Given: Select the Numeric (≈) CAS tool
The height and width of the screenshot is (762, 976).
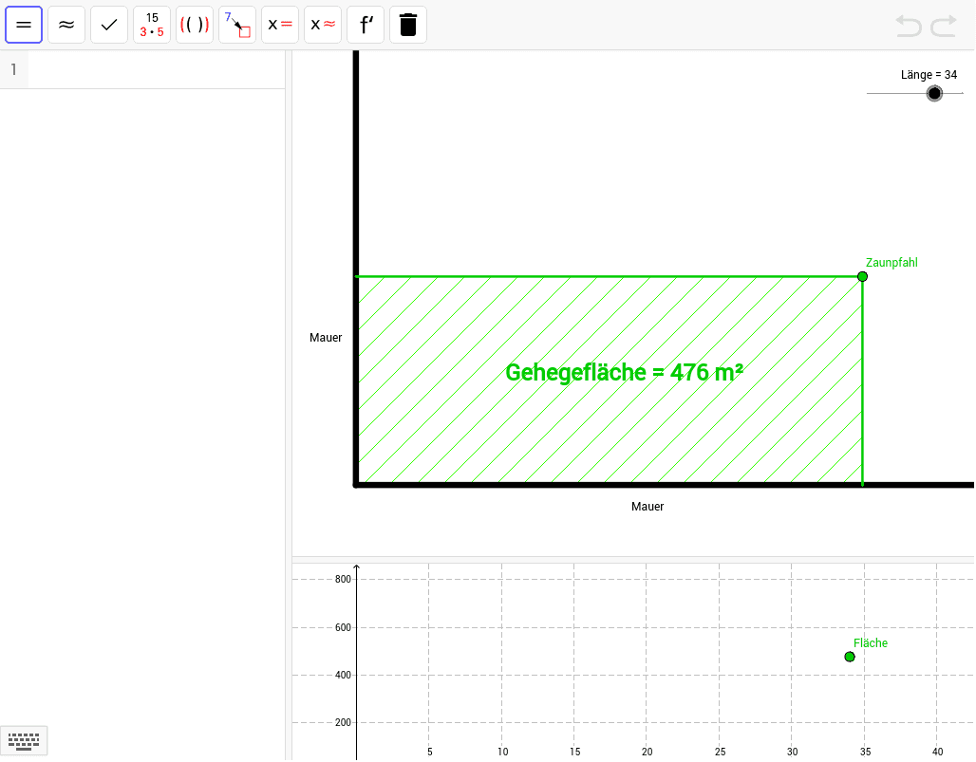Looking at the screenshot, I should [x=66, y=25].
